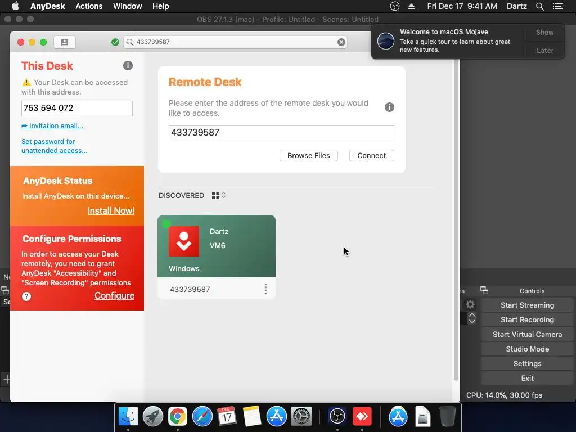Open Calendar from the Dock
Viewport: 576px width, 432px height.
(x=227, y=417)
